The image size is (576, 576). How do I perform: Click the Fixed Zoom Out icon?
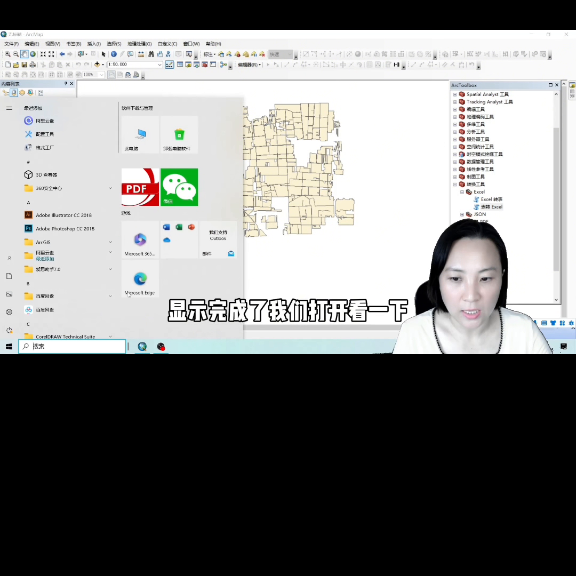51,54
